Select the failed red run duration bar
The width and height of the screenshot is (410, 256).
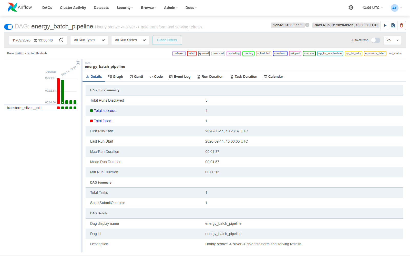58,91
